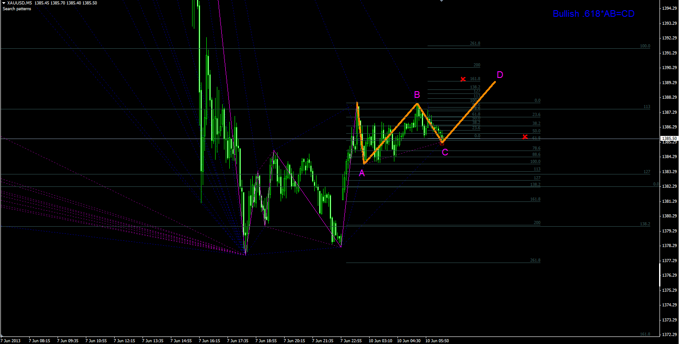This screenshot has width=679, height=344.
Task: Click the 261.8 Fibonacci level label at top
Action: point(475,43)
